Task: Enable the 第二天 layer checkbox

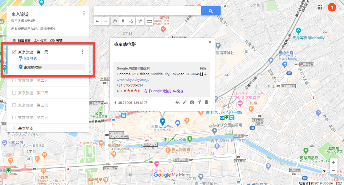Action: coord(14,80)
